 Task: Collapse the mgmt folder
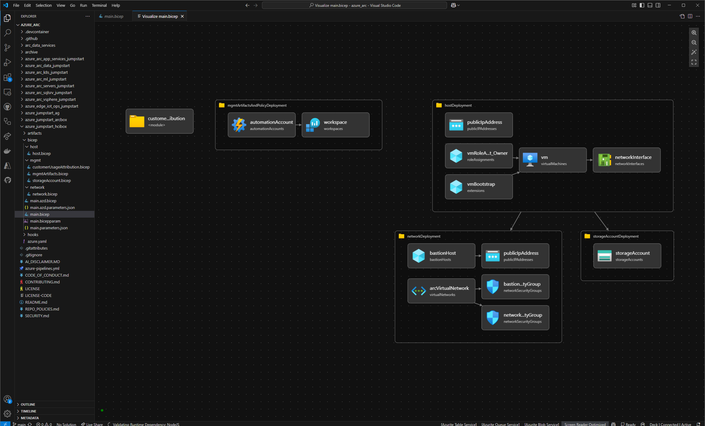click(35, 160)
